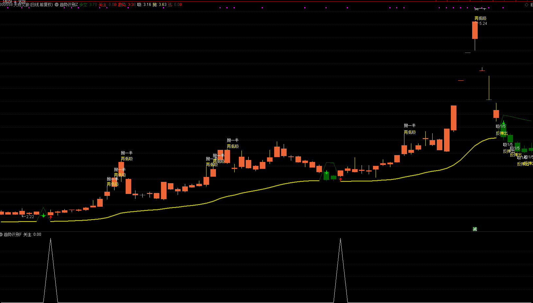Click the red up arrow beside the 2.22 label
The width and height of the screenshot is (533, 303).
[x=51, y=217]
